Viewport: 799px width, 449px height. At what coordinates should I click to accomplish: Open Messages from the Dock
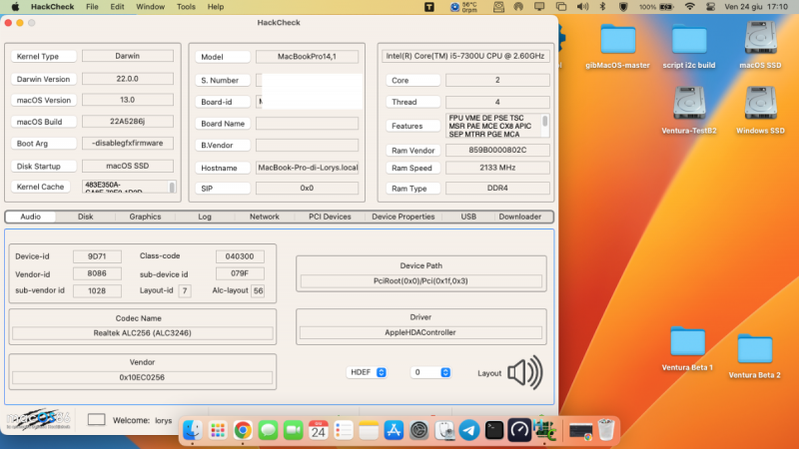pos(268,431)
